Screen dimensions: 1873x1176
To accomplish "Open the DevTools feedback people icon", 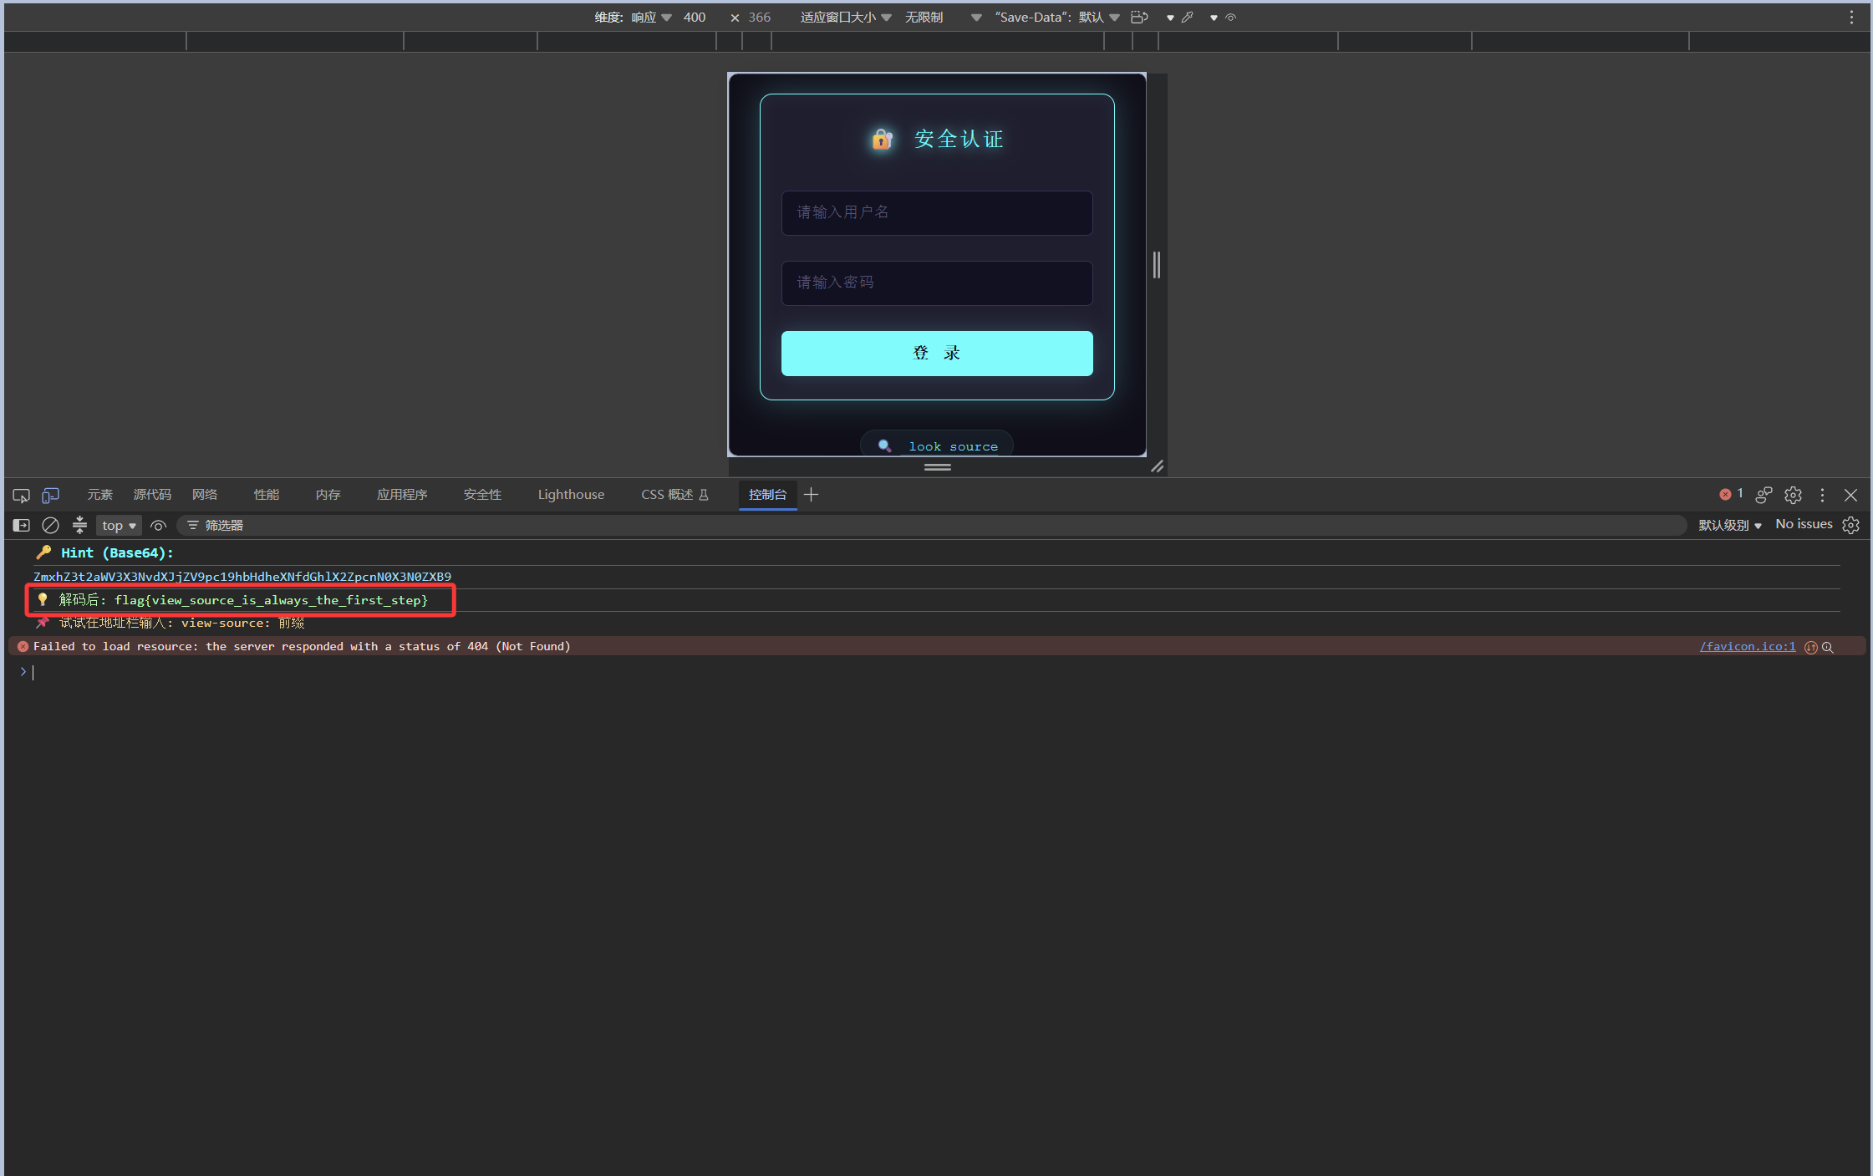I will pos(1764,496).
